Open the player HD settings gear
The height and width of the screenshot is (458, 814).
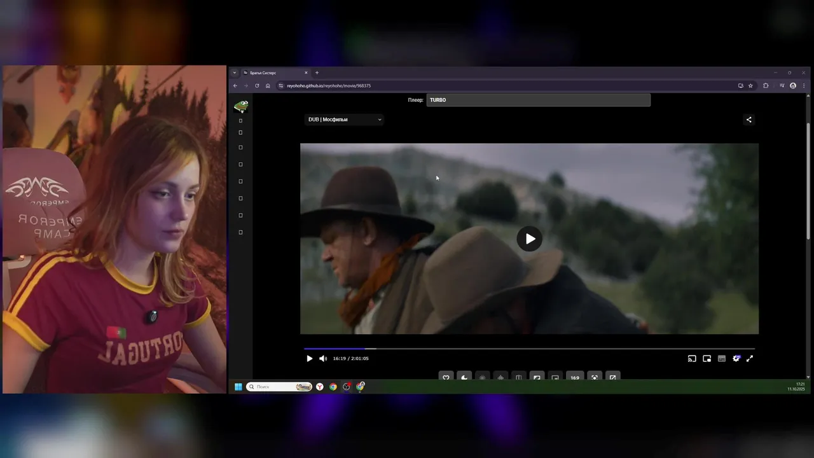(x=736, y=359)
